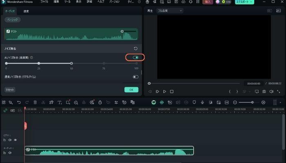Click the delete trash icon in timeline toolbar
This screenshot has height=163, width=286.
coord(35,102)
